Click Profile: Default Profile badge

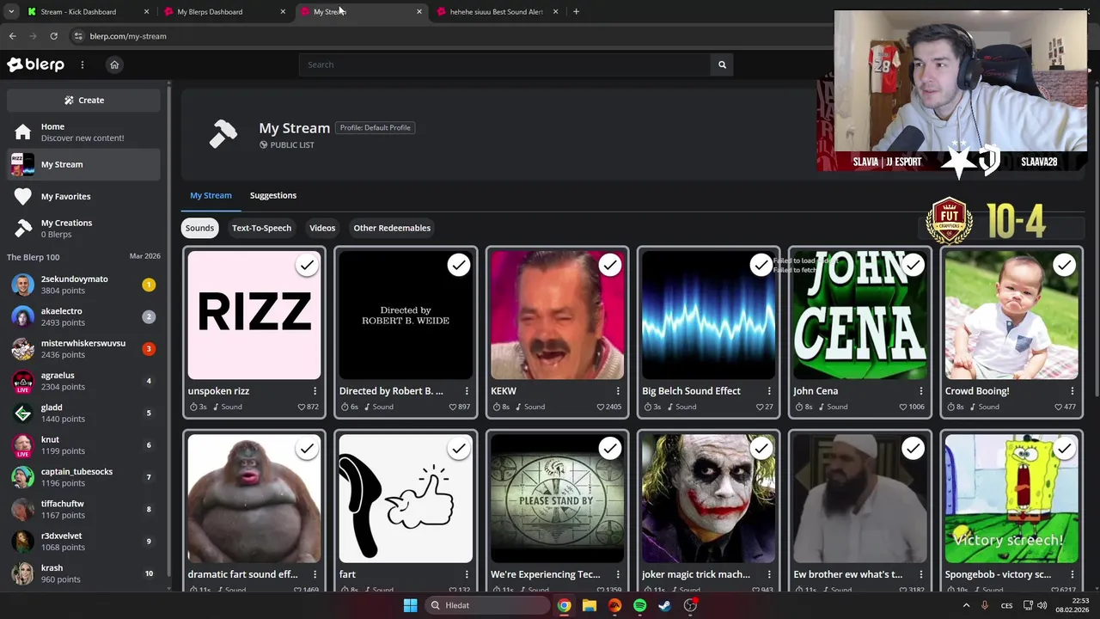(x=376, y=127)
